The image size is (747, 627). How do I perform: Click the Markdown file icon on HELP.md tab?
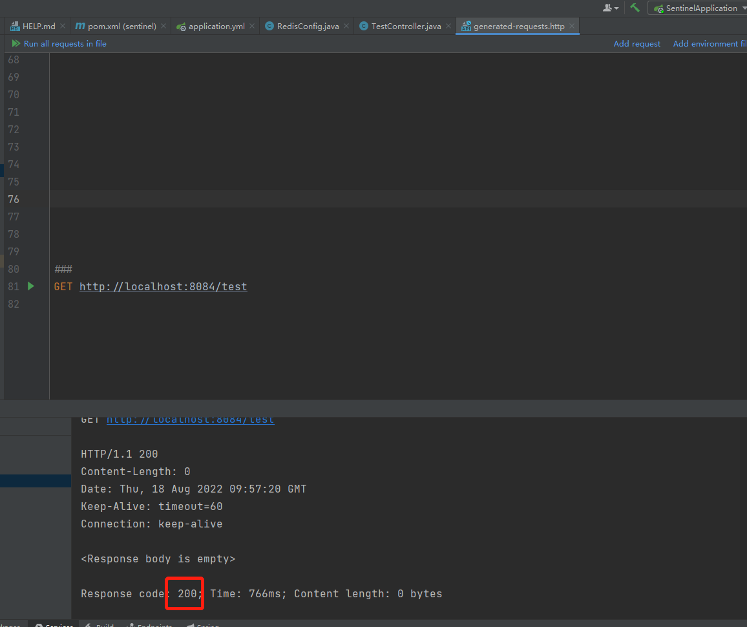15,27
